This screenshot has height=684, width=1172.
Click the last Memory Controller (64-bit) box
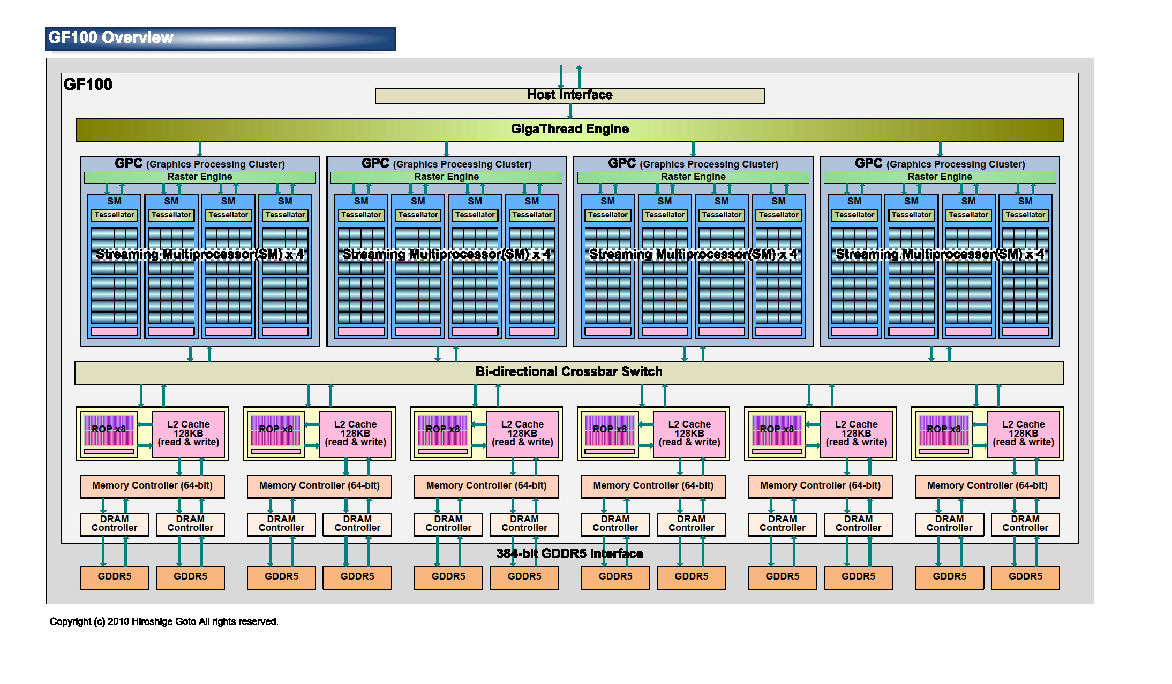point(987,486)
